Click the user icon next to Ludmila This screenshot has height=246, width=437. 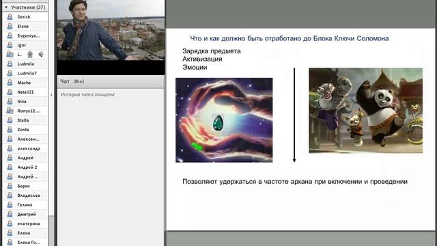pyautogui.click(x=10, y=64)
